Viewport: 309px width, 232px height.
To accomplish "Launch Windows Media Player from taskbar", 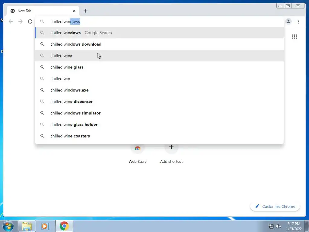I will (45, 226).
